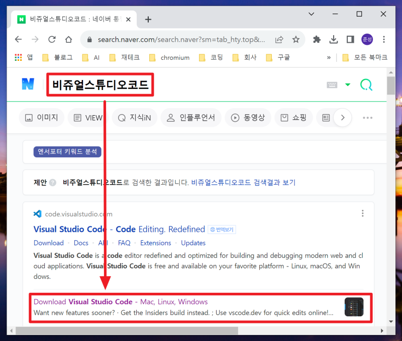Switch to the 이미지 search tab
Viewport: 402px width, 341px height.
click(42, 117)
